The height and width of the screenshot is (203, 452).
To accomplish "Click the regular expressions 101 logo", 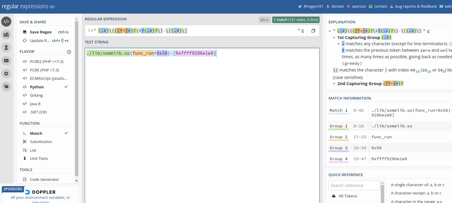I will 28,6.
